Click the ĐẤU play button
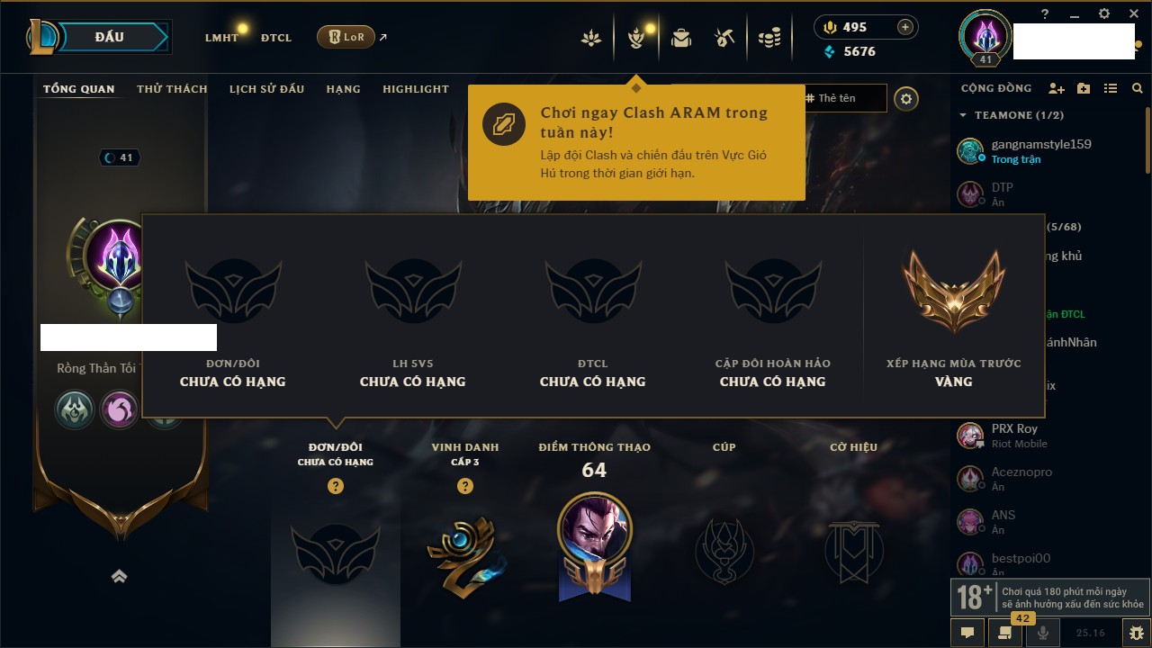Image resolution: width=1152 pixels, height=648 pixels. (x=109, y=37)
